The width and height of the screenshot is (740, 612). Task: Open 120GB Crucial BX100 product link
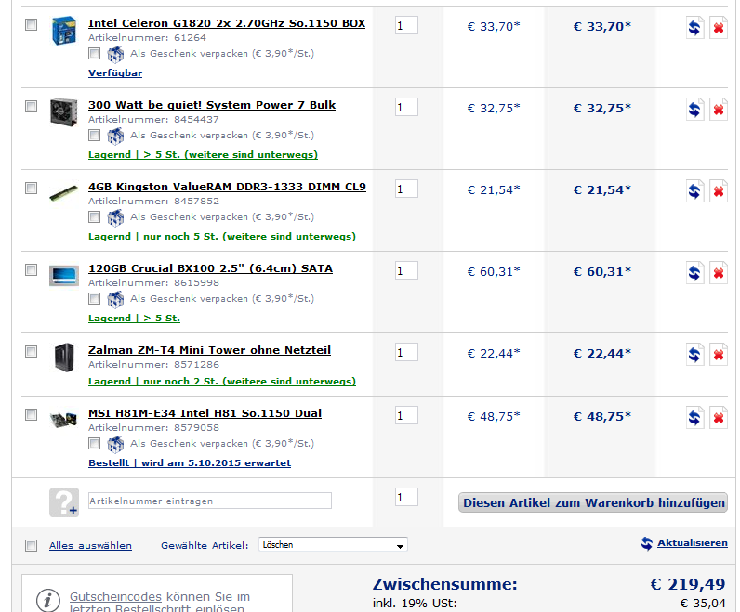coord(210,268)
